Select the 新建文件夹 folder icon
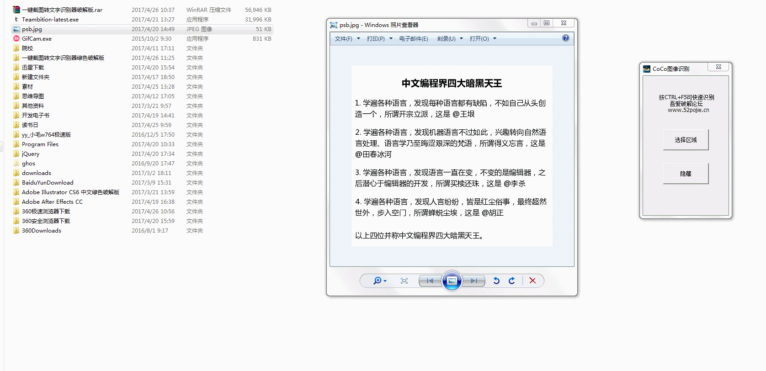The width and height of the screenshot is (766, 371). (x=16, y=77)
